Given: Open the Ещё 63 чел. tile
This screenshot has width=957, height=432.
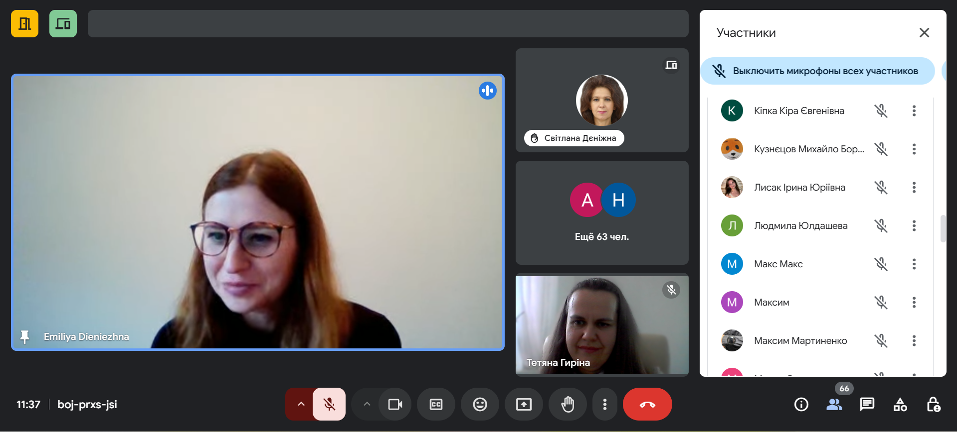Looking at the screenshot, I should click(602, 213).
